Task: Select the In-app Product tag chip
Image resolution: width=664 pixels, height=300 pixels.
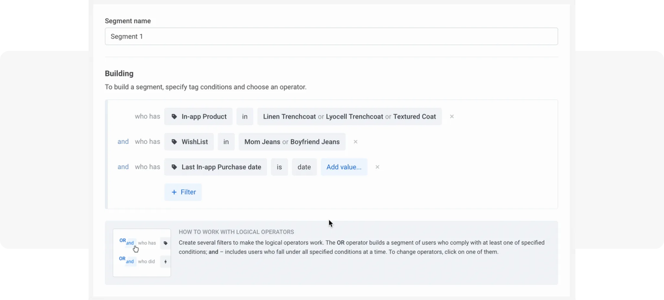Action: (x=204, y=117)
